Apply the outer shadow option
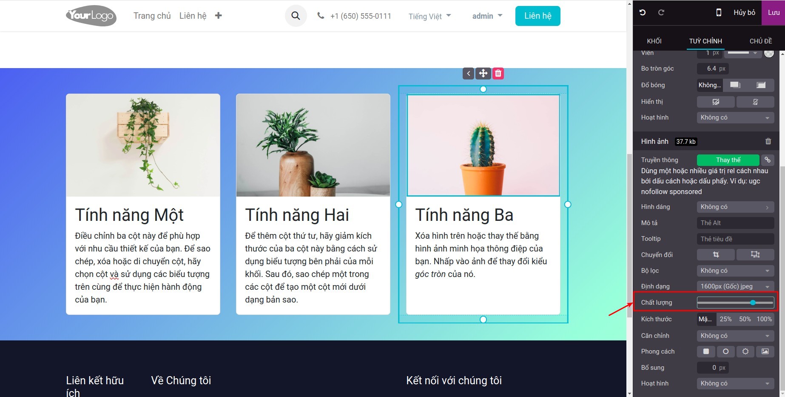785x397 pixels. 735,85
